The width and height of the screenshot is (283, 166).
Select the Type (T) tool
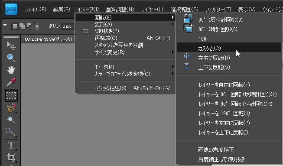point(11,145)
